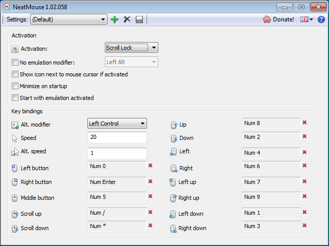This screenshot has width=329, height=246.
Task: Enable the No emulation modifier checkbox
Action: pos(15,63)
